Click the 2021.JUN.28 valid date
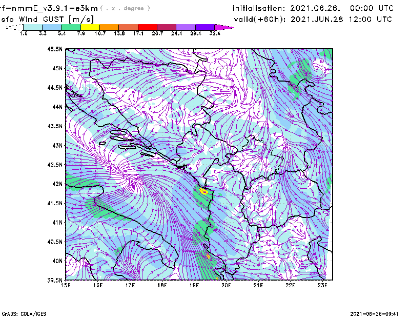410x317 pixels. pos(317,19)
